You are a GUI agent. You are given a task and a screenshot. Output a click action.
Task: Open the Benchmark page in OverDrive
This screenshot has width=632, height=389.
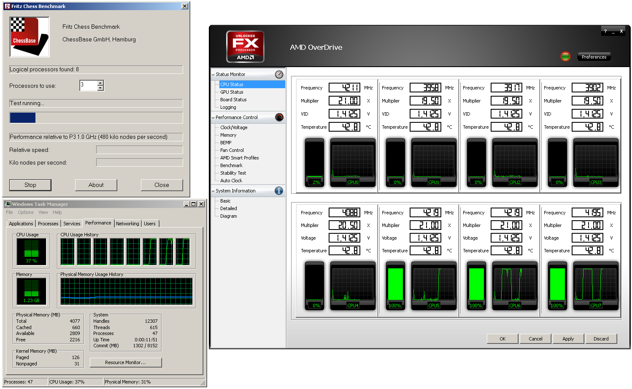231,165
